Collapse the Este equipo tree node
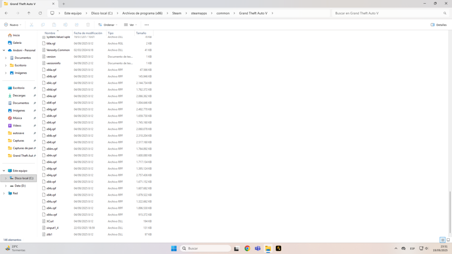The width and height of the screenshot is (452, 254). (4, 171)
